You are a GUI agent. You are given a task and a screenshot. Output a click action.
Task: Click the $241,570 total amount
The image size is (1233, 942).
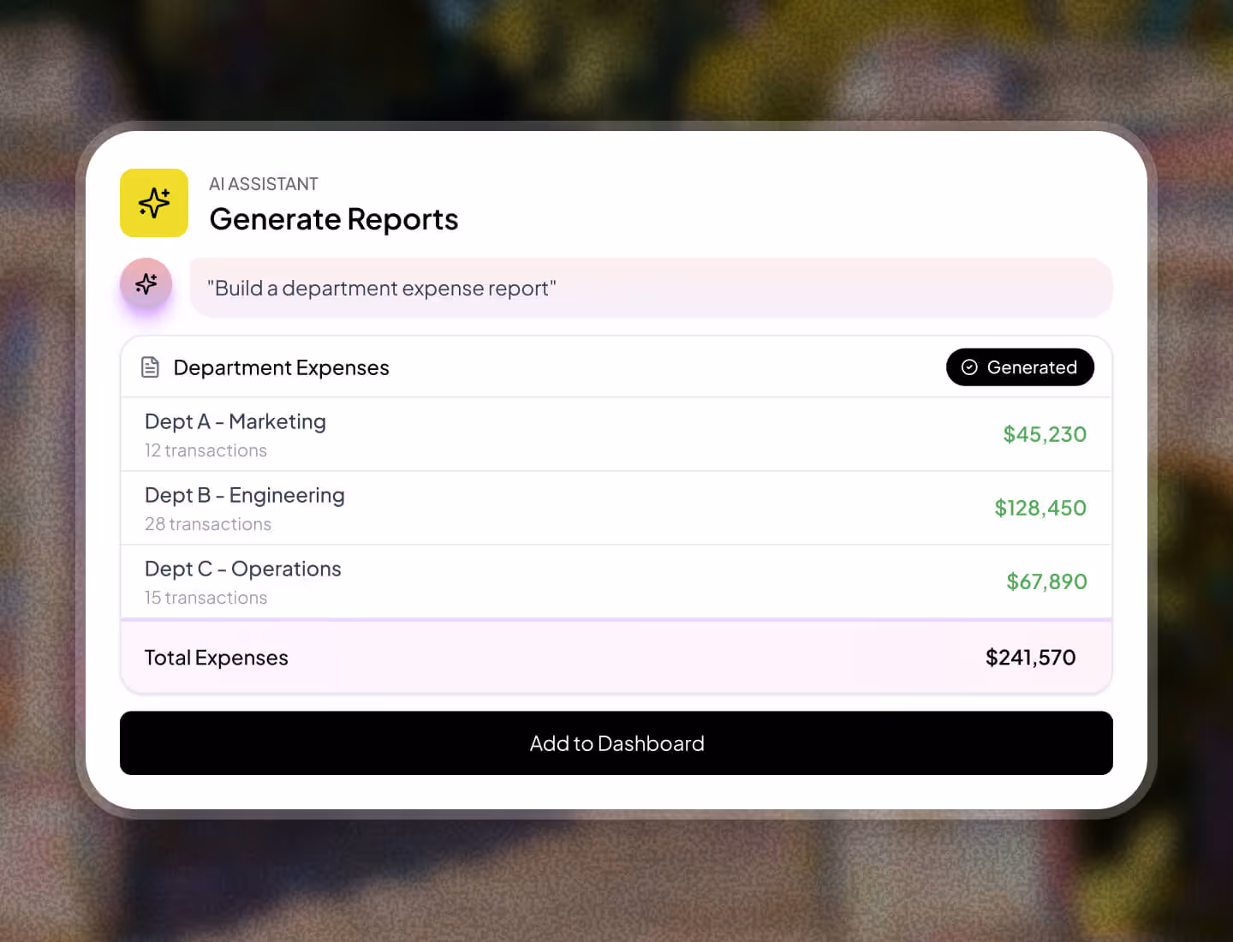[1030, 657]
